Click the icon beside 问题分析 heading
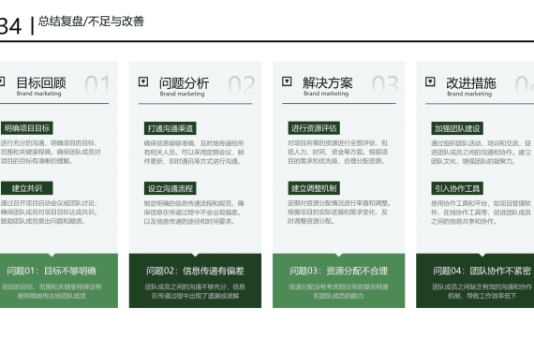The height and width of the screenshot is (337, 534). 143,81
